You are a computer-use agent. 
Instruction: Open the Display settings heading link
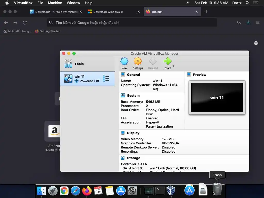point(133,133)
